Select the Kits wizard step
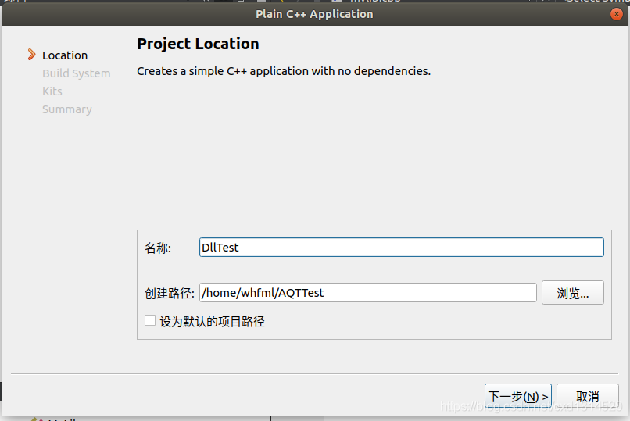Image resolution: width=630 pixels, height=421 pixels. 52,91
